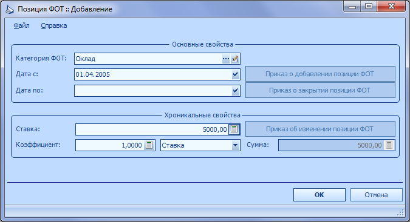410x222 pixels.
Task: Open the Справка menu
Action: point(54,25)
